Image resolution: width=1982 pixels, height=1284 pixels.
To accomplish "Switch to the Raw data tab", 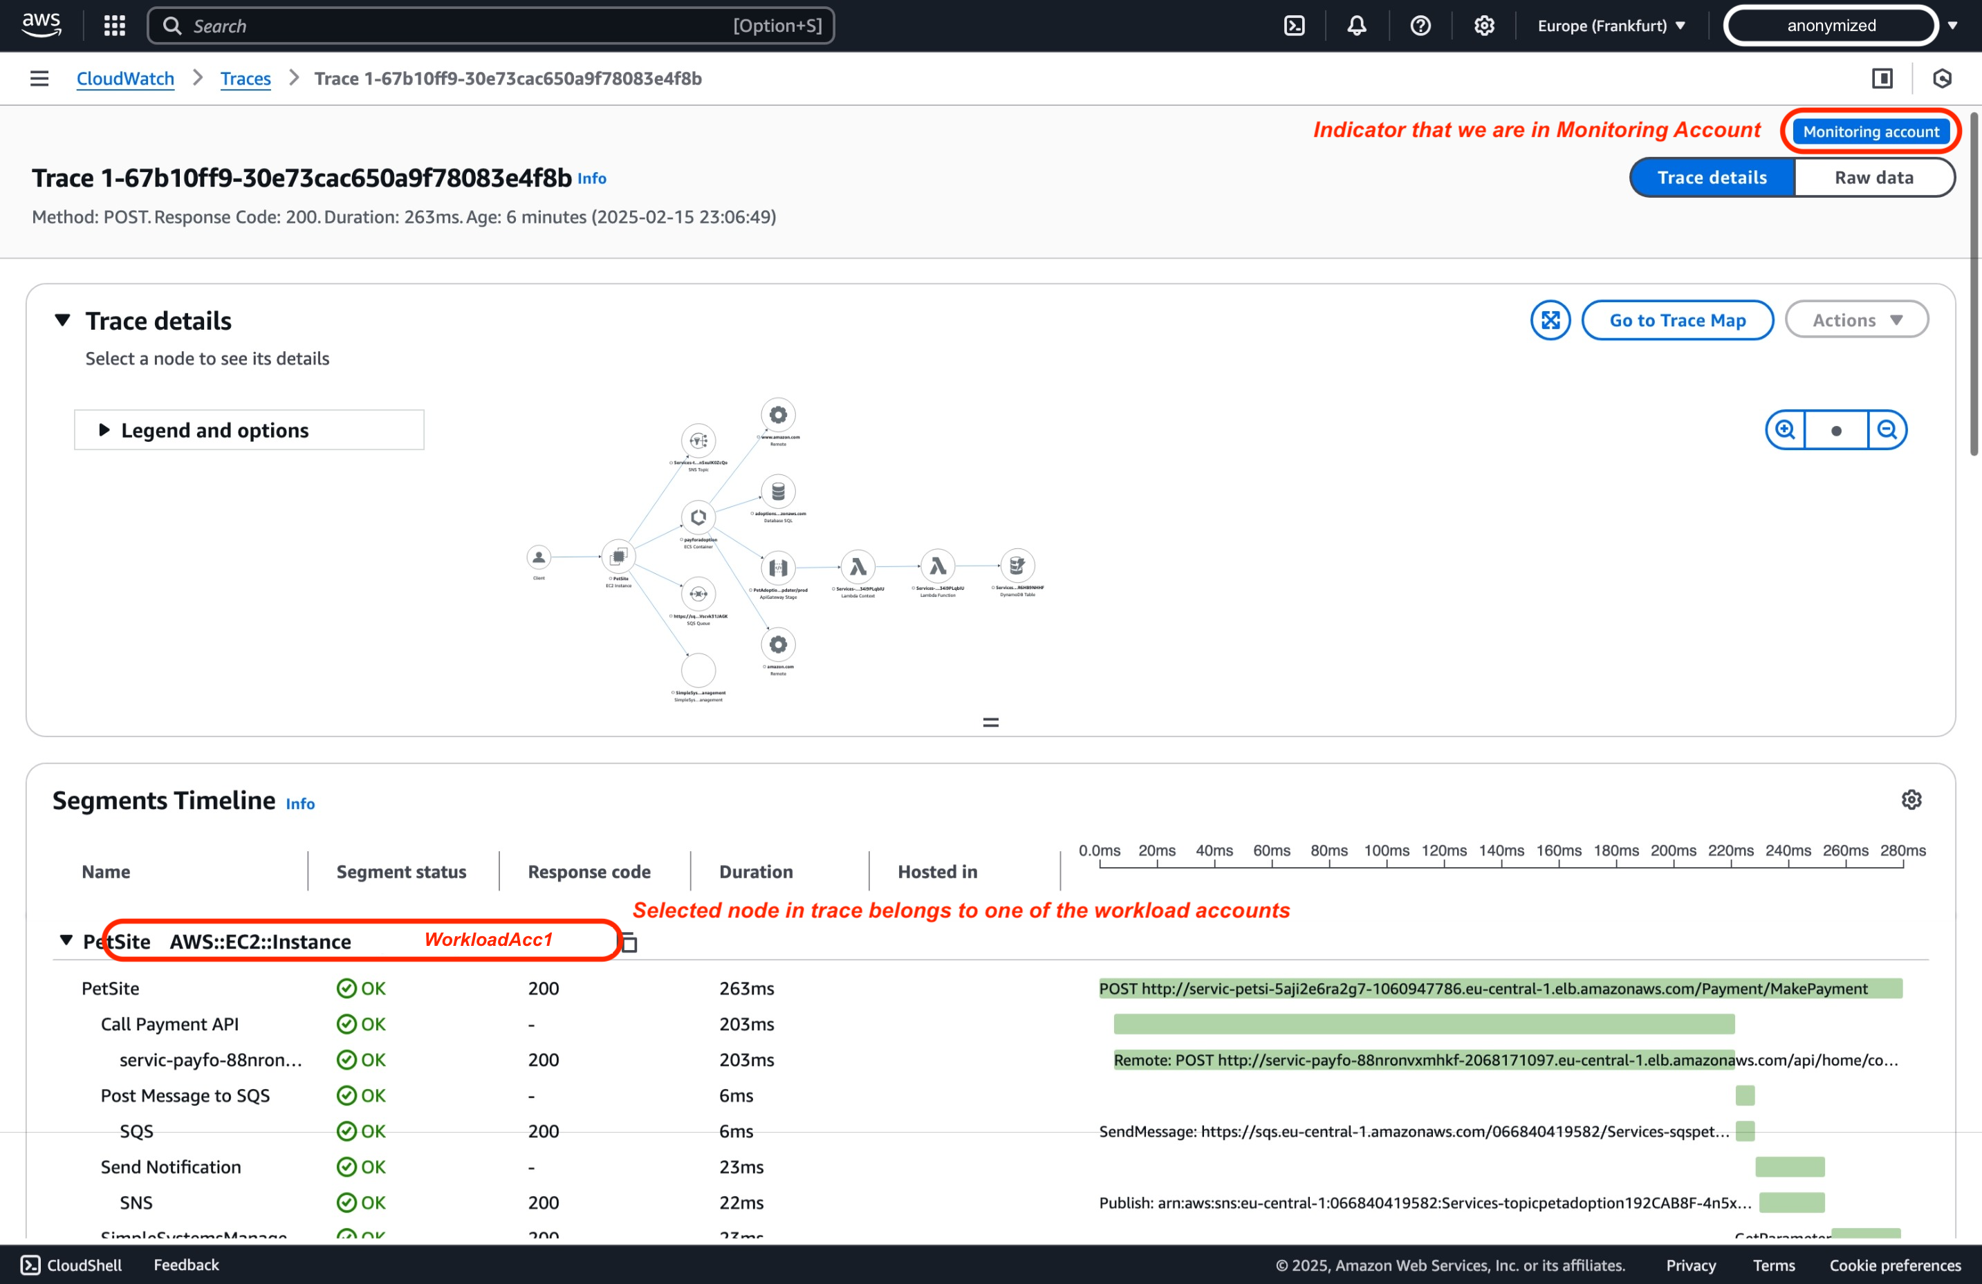I will [1873, 178].
